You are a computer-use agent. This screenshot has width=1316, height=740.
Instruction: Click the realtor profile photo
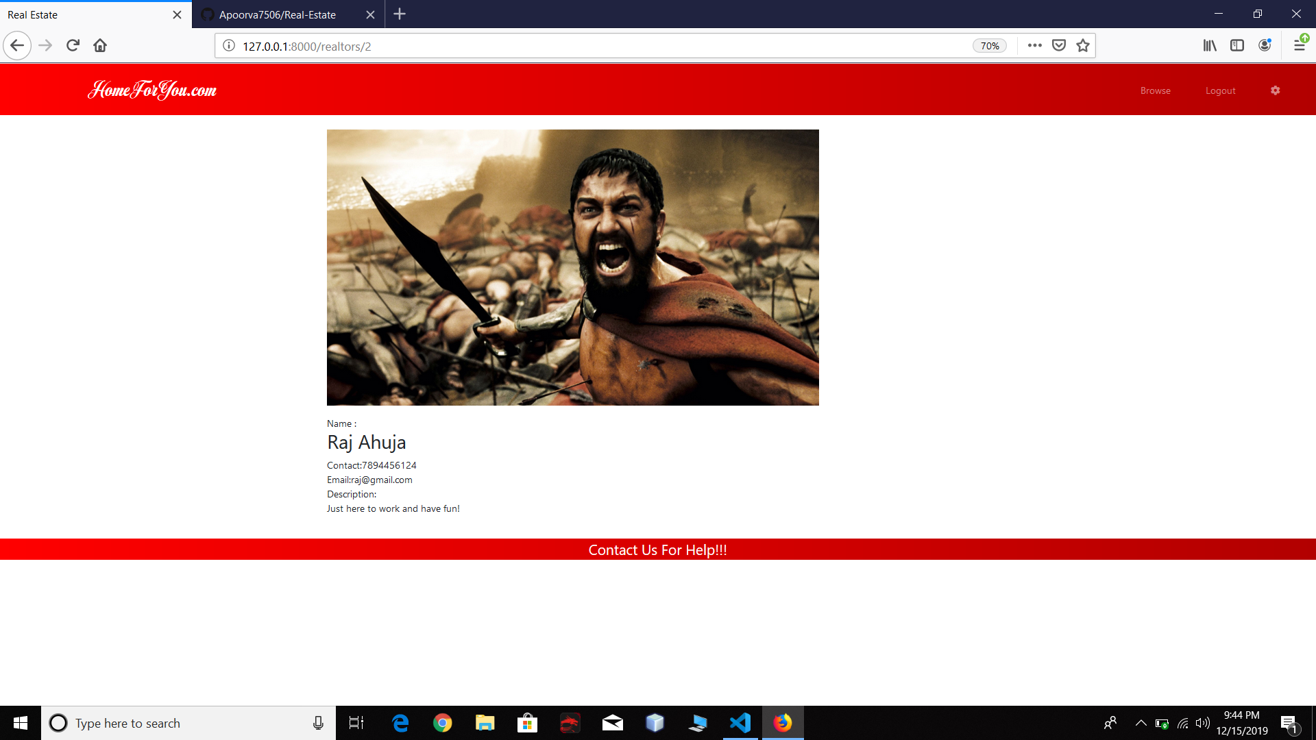click(572, 267)
